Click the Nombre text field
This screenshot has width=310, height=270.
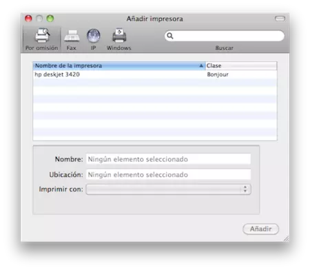[x=168, y=159]
